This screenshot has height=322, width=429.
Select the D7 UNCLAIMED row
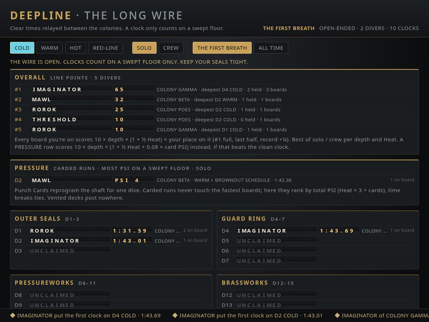(318, 261)
